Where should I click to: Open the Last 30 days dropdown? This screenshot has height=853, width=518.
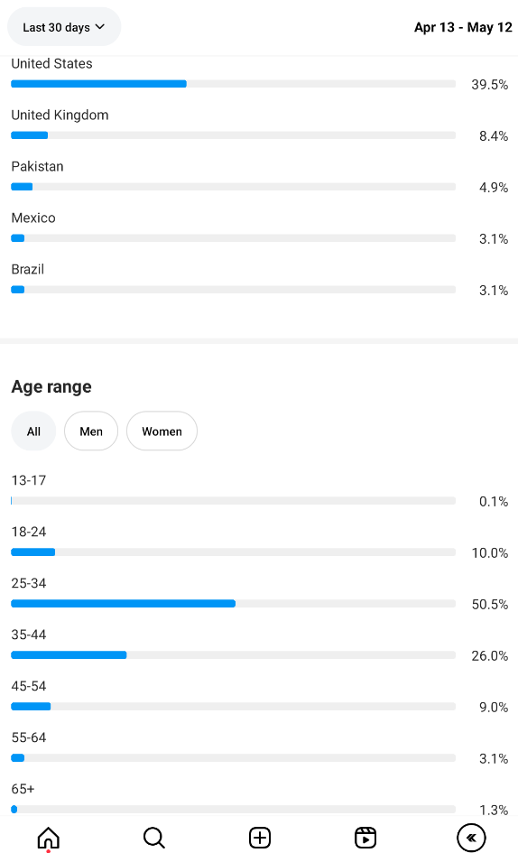[64, 27]
